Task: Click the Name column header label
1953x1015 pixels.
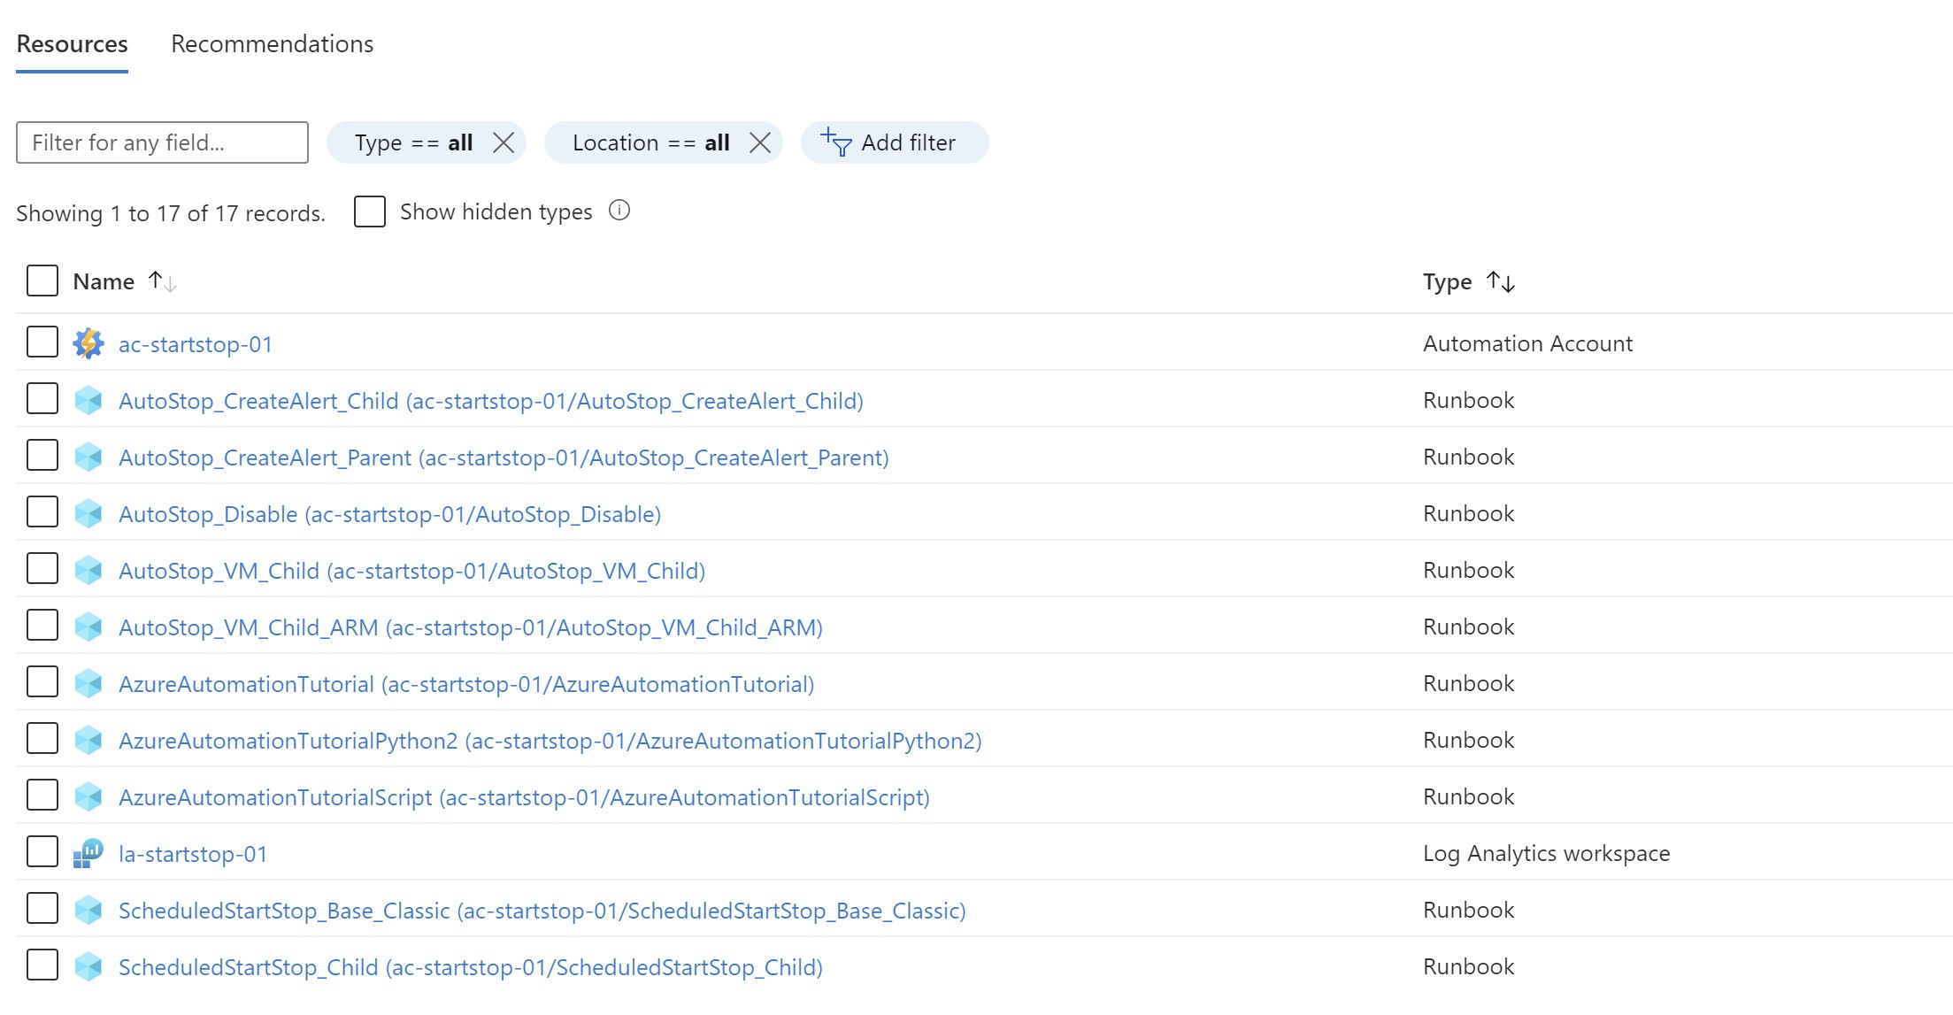Action: [104, 281]
